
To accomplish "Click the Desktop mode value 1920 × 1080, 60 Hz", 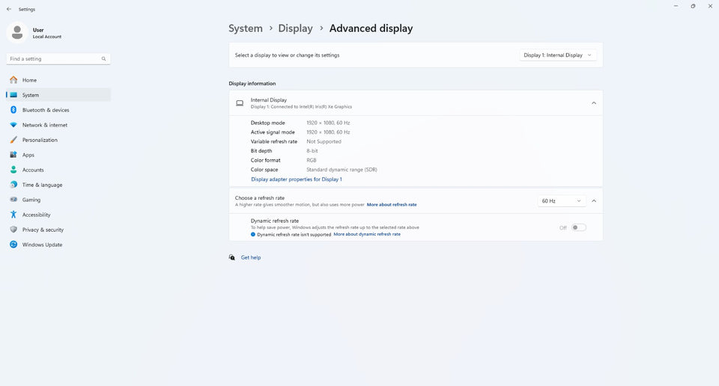I will click(x=328, y=123).
